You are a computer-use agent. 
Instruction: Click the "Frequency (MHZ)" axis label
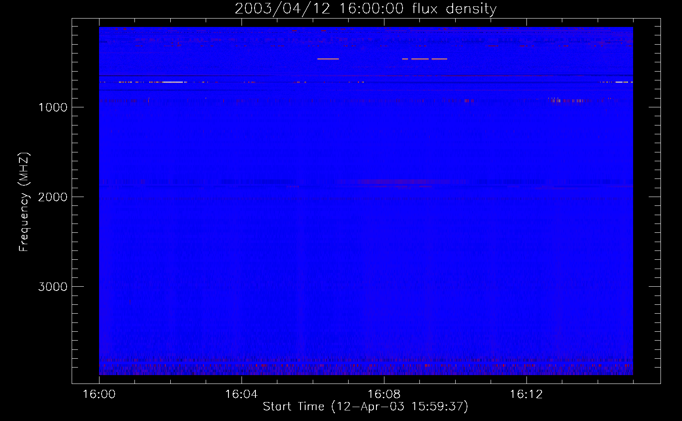click(x=24, y=202)
